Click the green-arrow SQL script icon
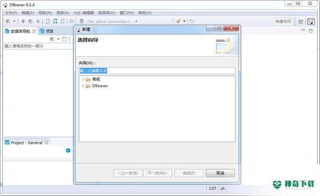The width and height of the screenshot is (320, 196). 55,21
